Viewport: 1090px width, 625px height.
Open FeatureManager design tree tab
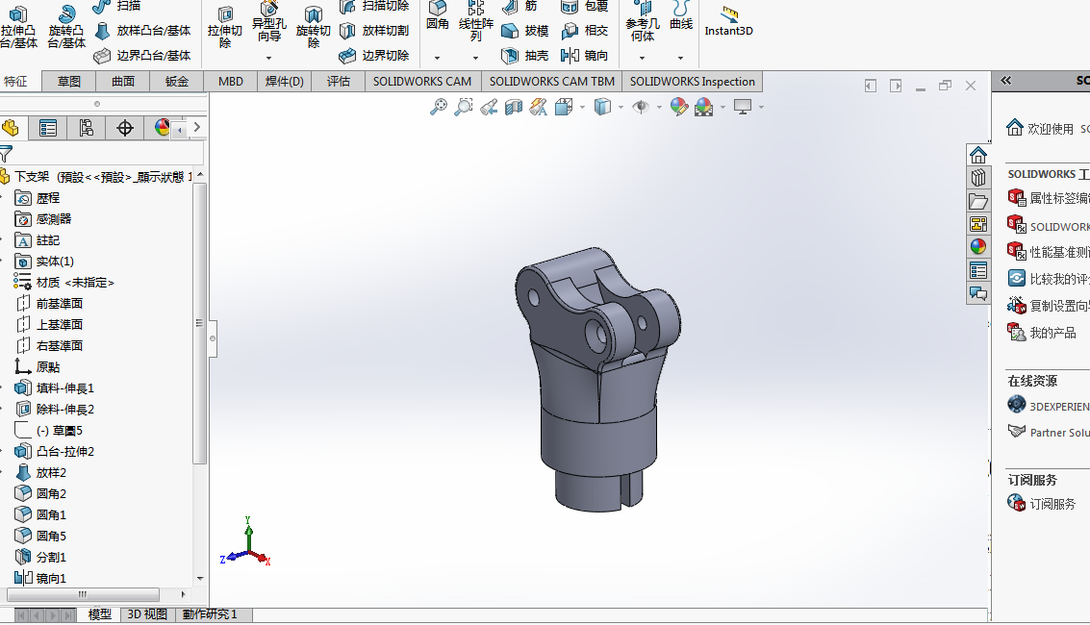click(11, 128)
